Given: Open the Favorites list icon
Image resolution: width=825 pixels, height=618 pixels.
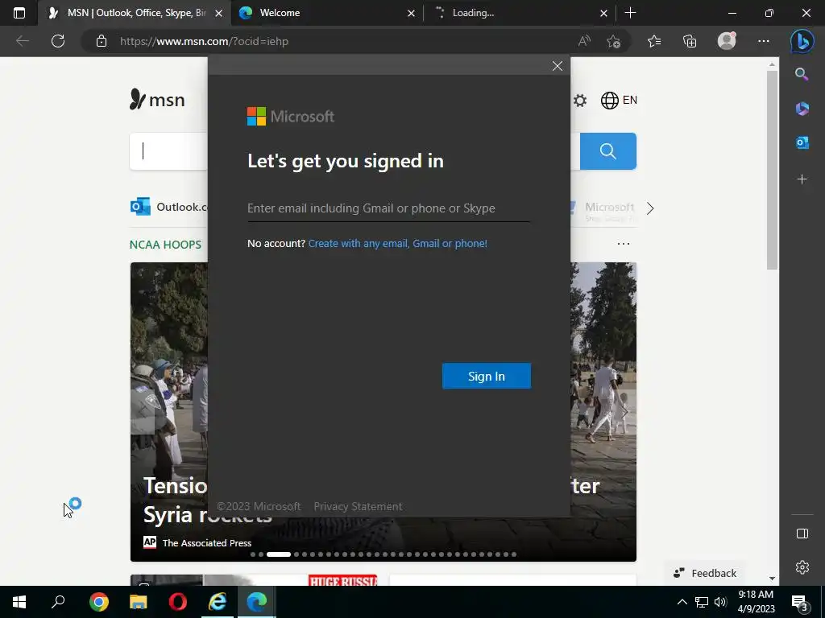Looking at the screenshot, I should 654,41.
